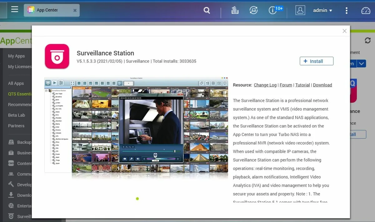375x222 pixels.
Task: Close the App Center tab
Action: [75, 10]
